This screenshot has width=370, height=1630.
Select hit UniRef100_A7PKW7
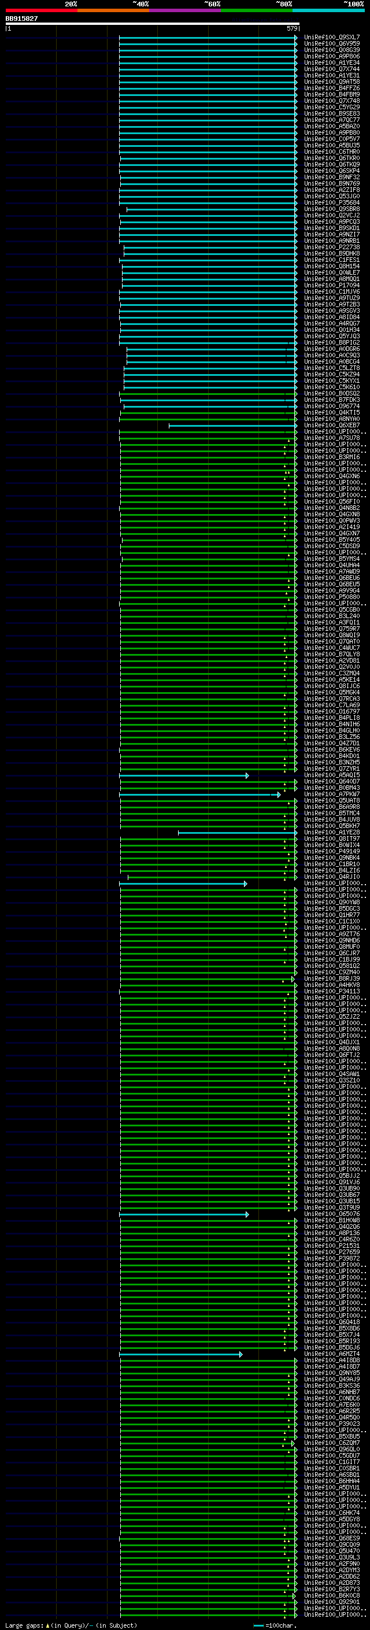coord(332,794)
